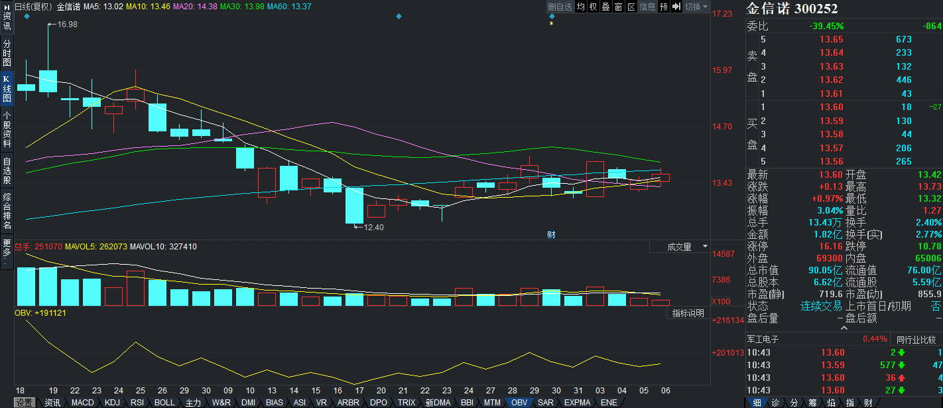
Task: Select the 主力 indicator tab
Action: [x=193, y=403]
